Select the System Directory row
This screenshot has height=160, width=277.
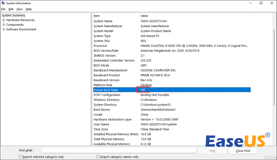[x=172, y=105]
